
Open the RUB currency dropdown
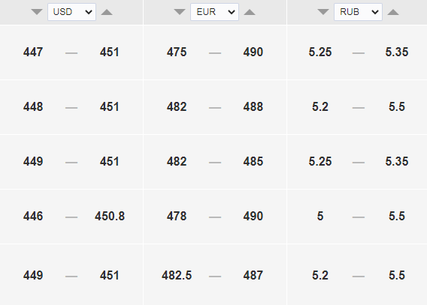[x=358, y=12]
